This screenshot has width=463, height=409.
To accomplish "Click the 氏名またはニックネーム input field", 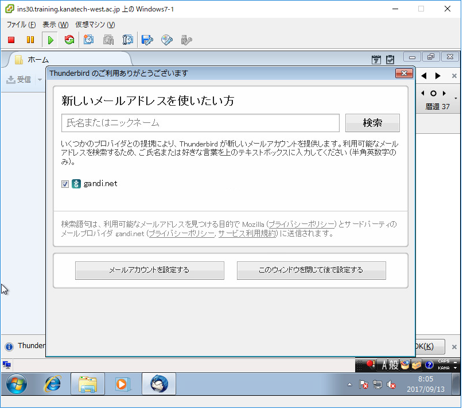I will pyautogui.click(x=200, y=123).
